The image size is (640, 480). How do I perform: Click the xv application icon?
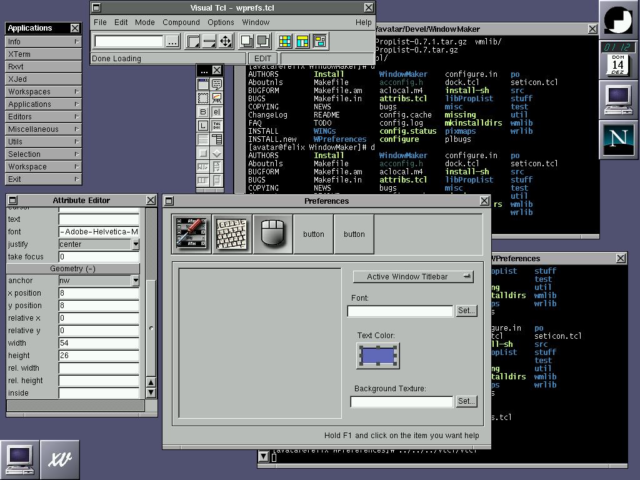pyautogui.click(x=60, y=459)
